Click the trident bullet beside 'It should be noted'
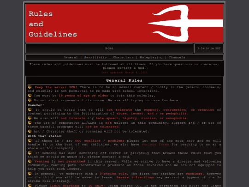Screen dimensions: 249x187 pos(30,109)
